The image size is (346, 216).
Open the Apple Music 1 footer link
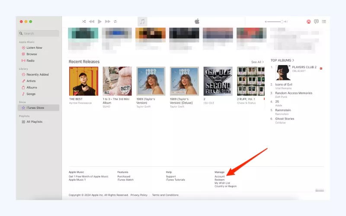77,180
